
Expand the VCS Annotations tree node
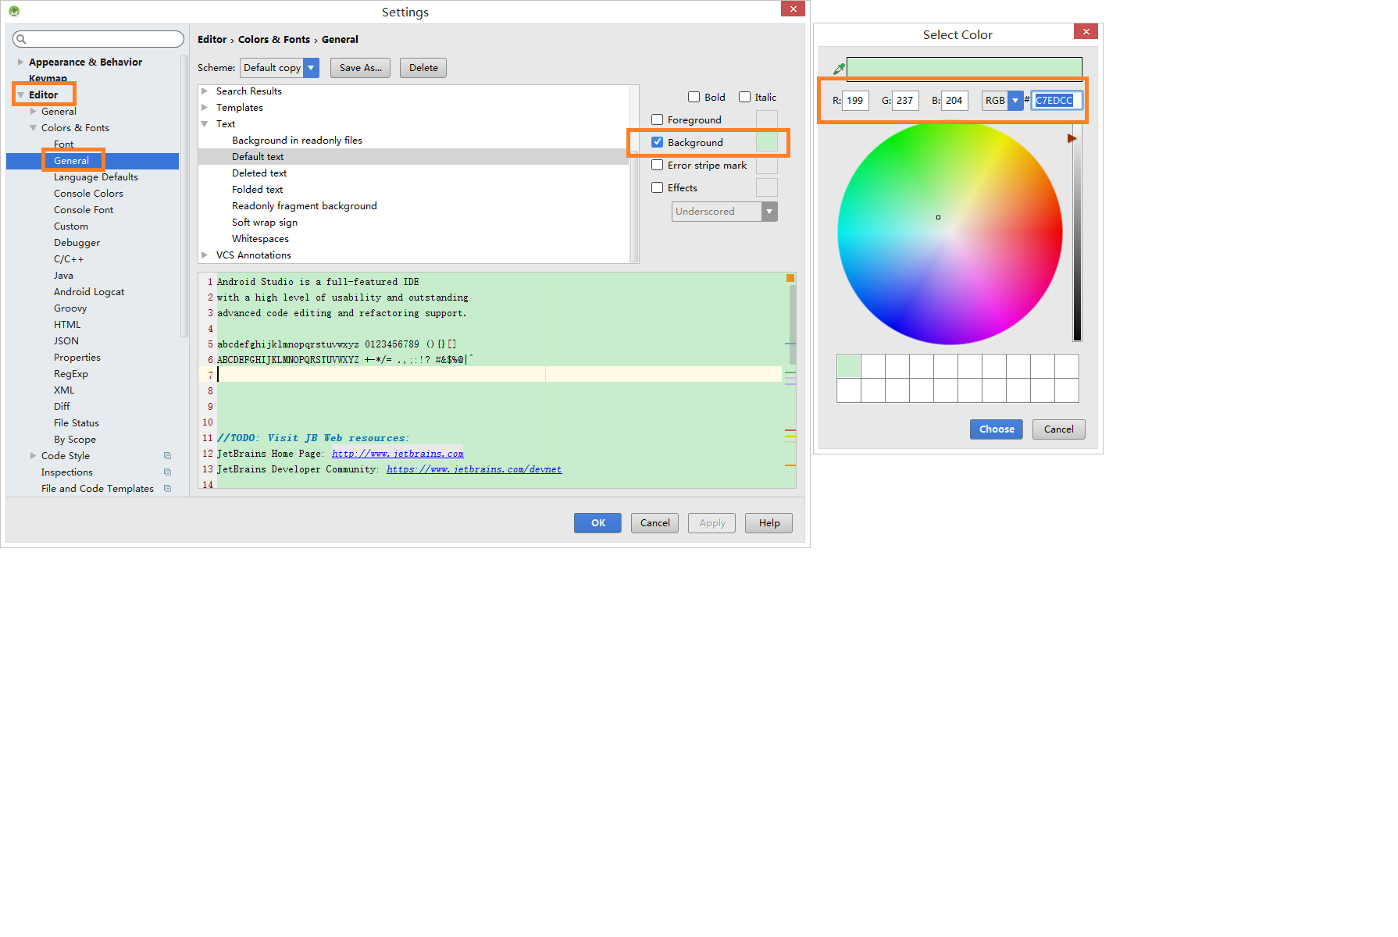tap(205, 255)
